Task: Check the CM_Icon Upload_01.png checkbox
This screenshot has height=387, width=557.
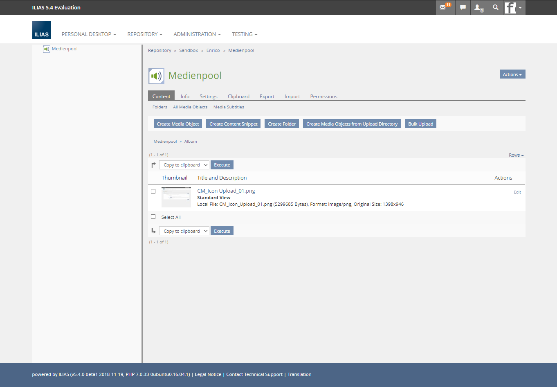Action: click(153, 191)
